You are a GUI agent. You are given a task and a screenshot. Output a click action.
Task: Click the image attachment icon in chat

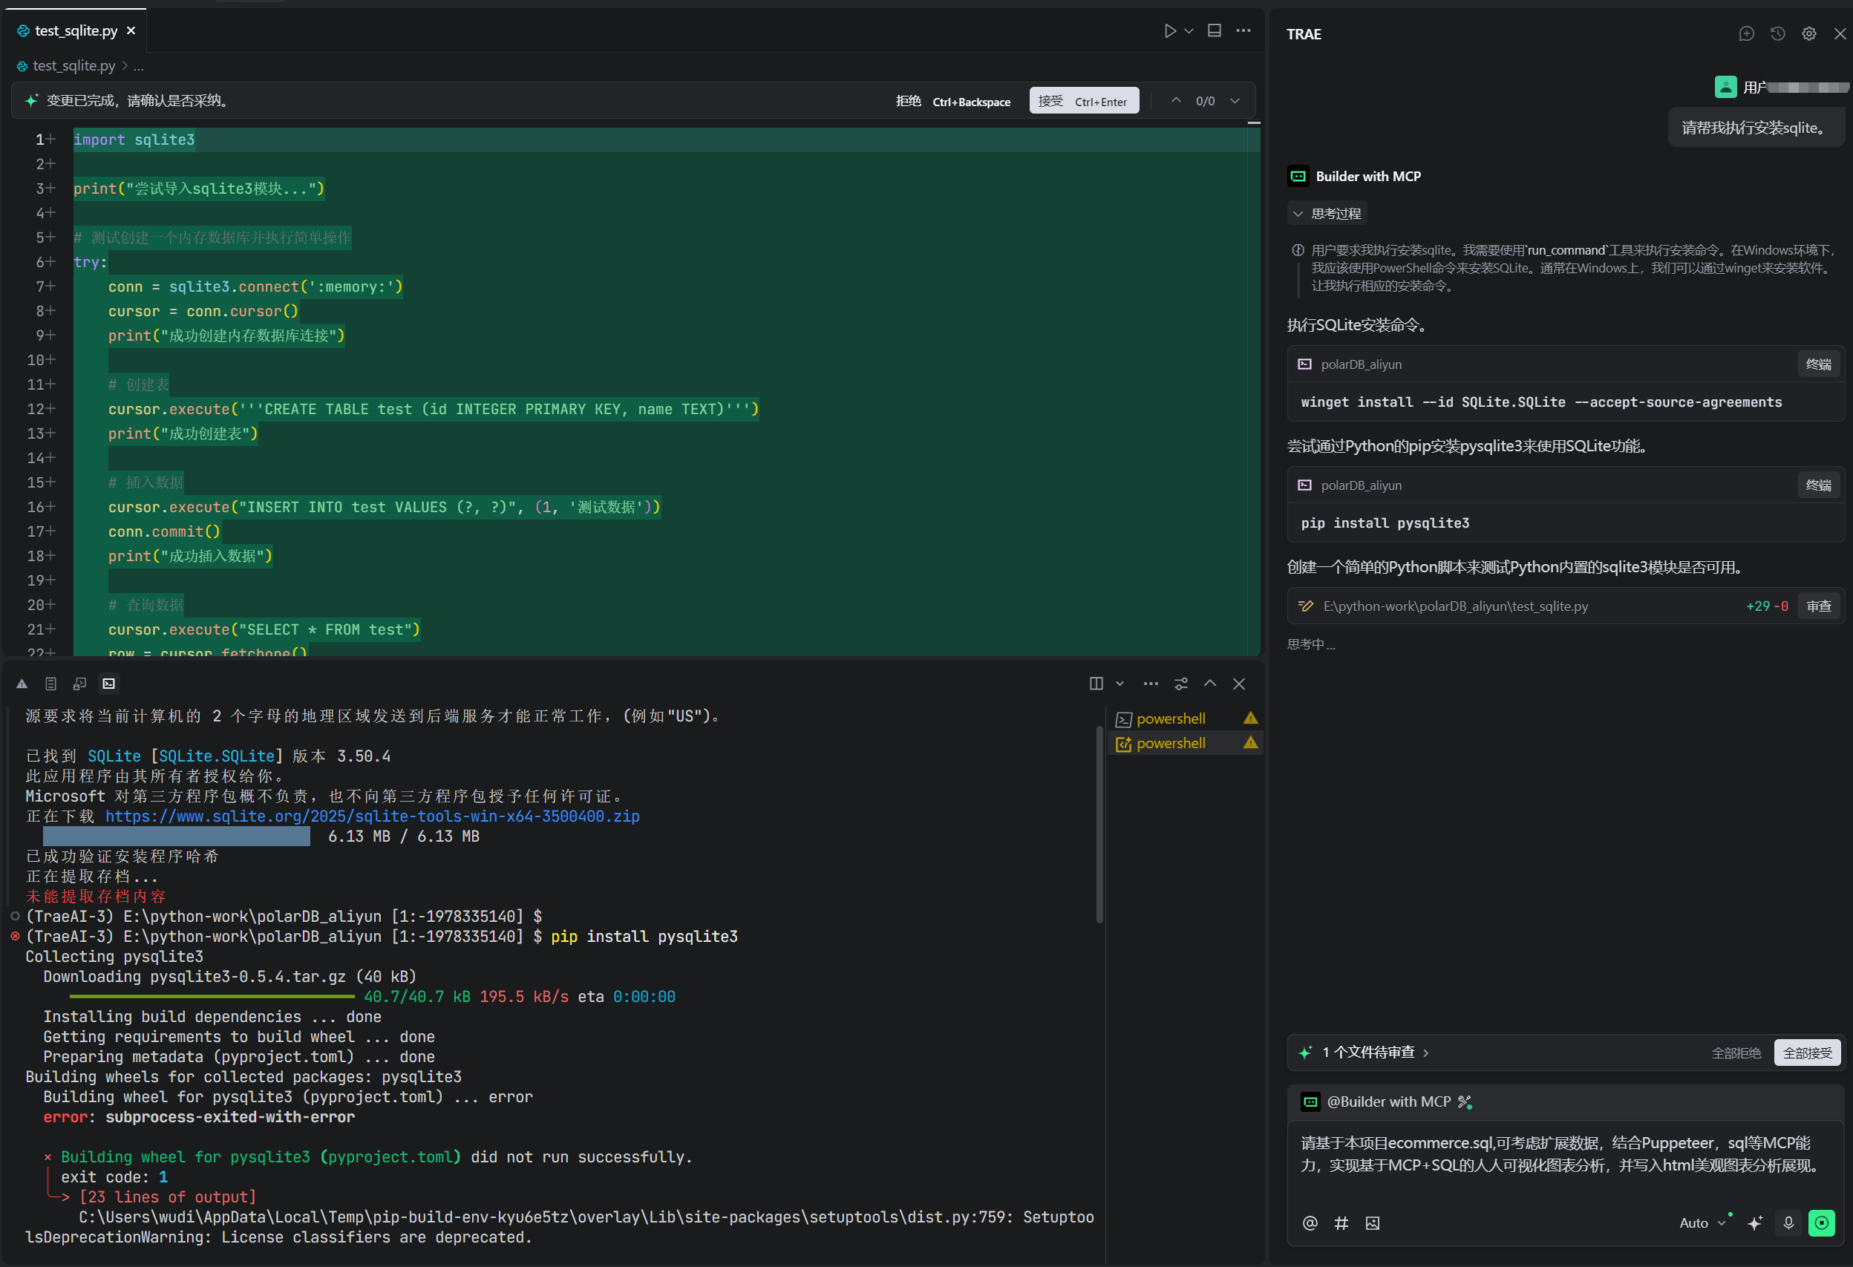coord(1372,1223)
